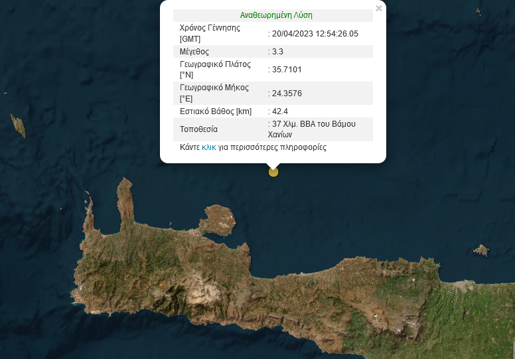
Task: Click the 'Μέγεθος' row label
Action: [x=194, y=52]
